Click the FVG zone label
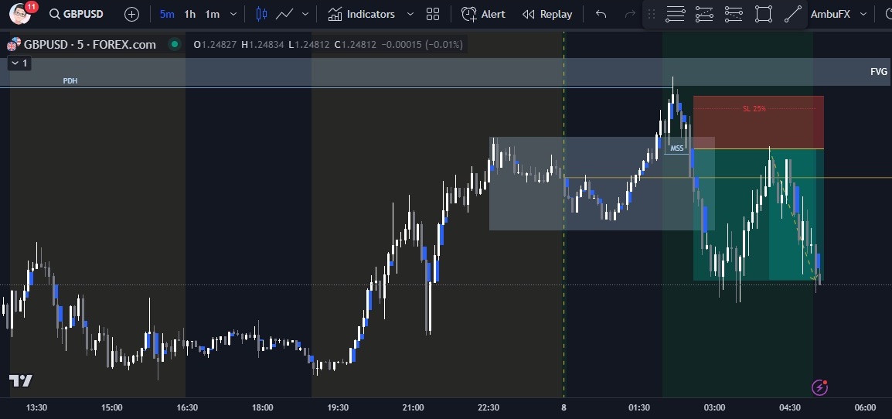 pos(878,72)
